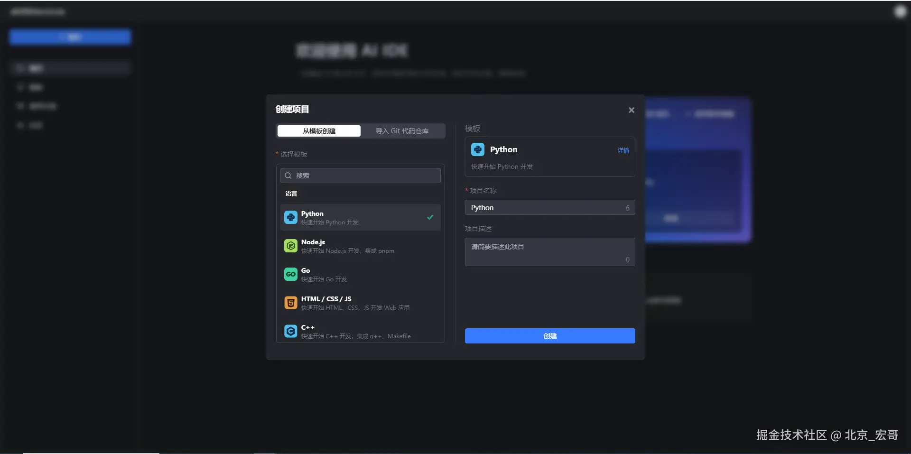Screen dimensions: 911x454
Task: Switch to the 导入 Git 代码仓库 tab
Action: coord(402,131)
